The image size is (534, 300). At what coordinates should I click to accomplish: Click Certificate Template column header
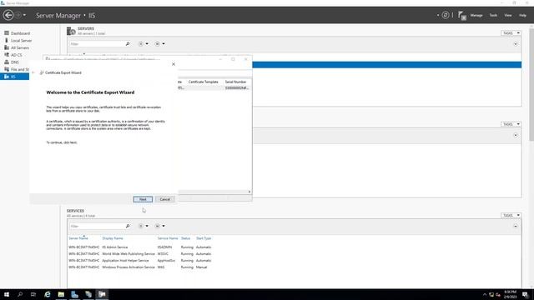[204, 82]
